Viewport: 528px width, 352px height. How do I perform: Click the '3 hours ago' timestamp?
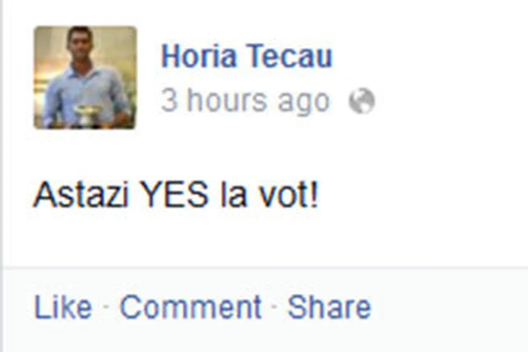coord(245,101)
